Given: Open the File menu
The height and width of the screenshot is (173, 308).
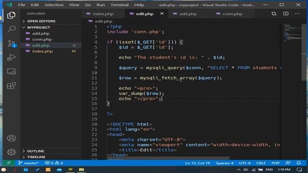Looking at the screenshot, I should pyautogui.click(x=22, y=5).
